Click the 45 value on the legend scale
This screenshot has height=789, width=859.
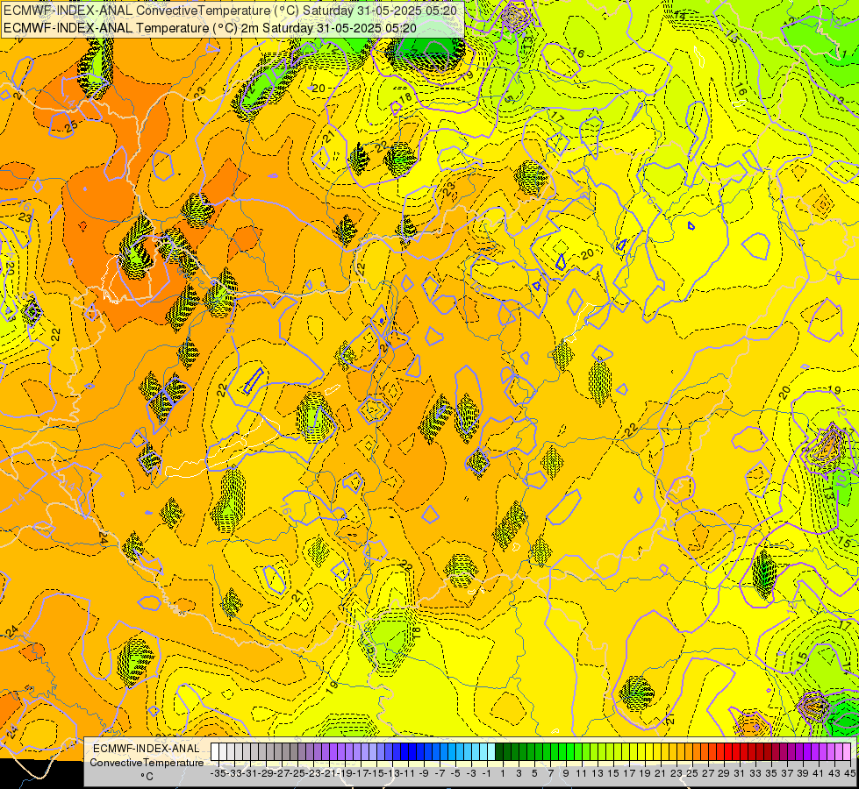[x=849, y=773]
